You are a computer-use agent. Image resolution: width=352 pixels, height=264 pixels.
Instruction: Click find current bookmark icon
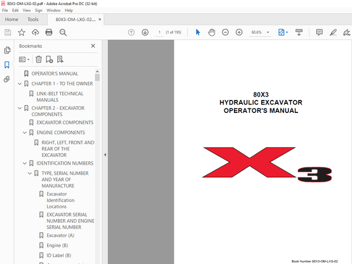pos(60,59)
